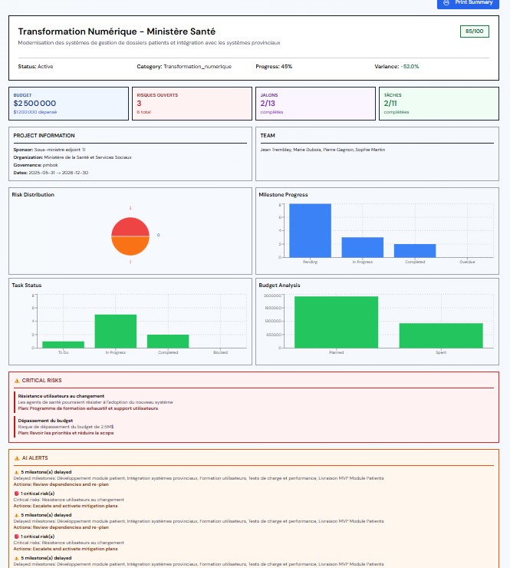Select the 85/100 score badge
The width and height of the screenshot is (510, 568).
pyautogui.click(x=474, y=31)
